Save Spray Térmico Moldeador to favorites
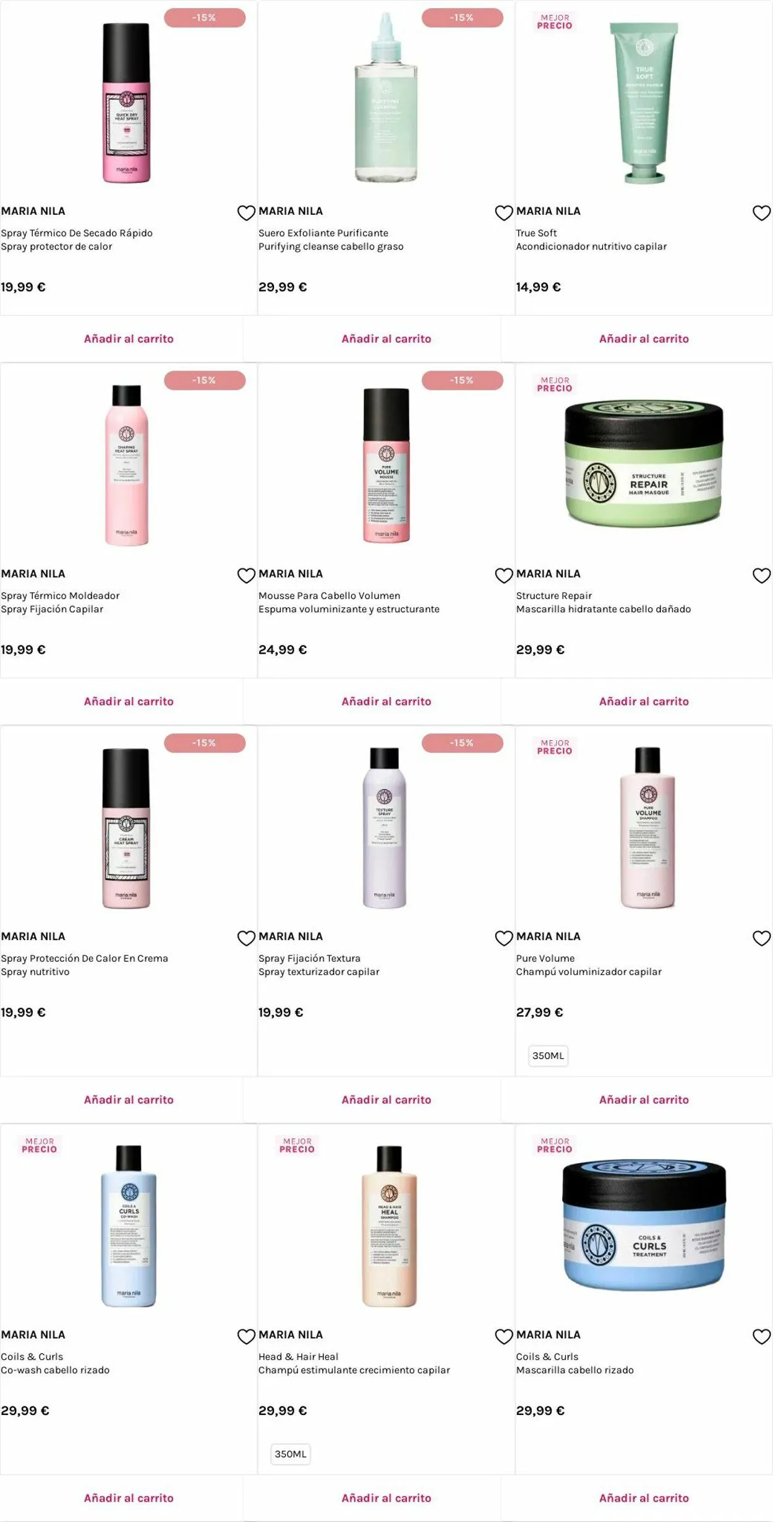 [x=246, y=576]
